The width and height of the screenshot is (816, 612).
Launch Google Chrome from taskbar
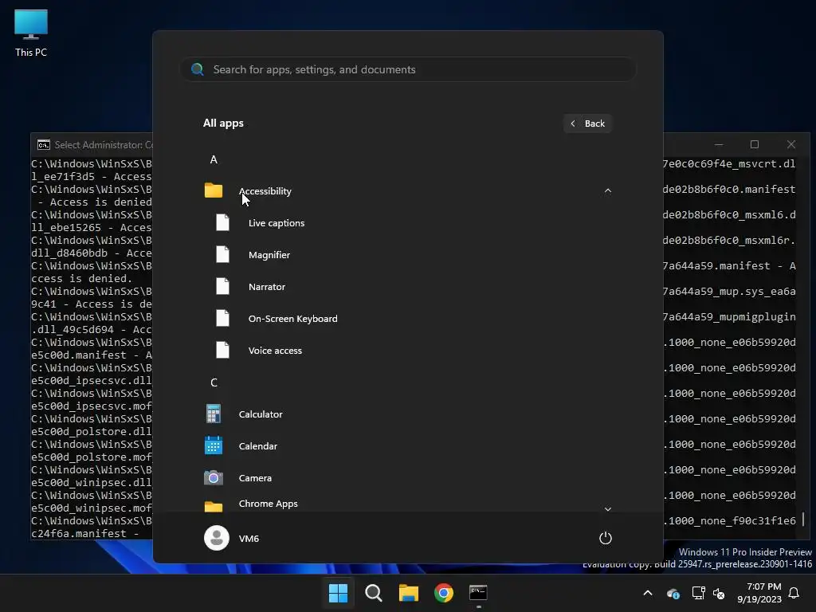pyautogui.click(x=443, y=592)
